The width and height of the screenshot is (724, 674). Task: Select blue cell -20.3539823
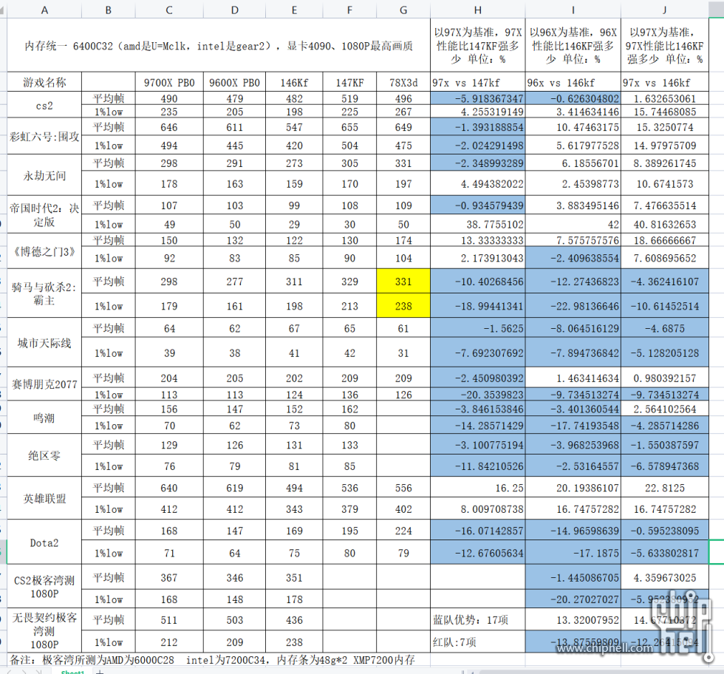point(477,395)
